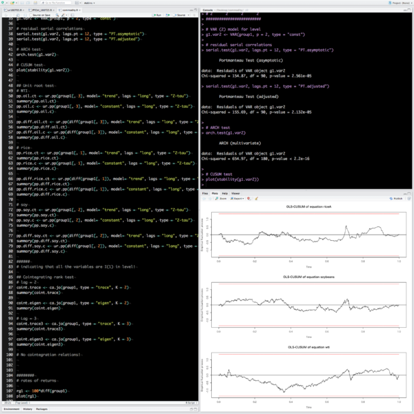Click the Compile Report notebook icon
Viewport: 414px width, 414px height.
[72, 15]
